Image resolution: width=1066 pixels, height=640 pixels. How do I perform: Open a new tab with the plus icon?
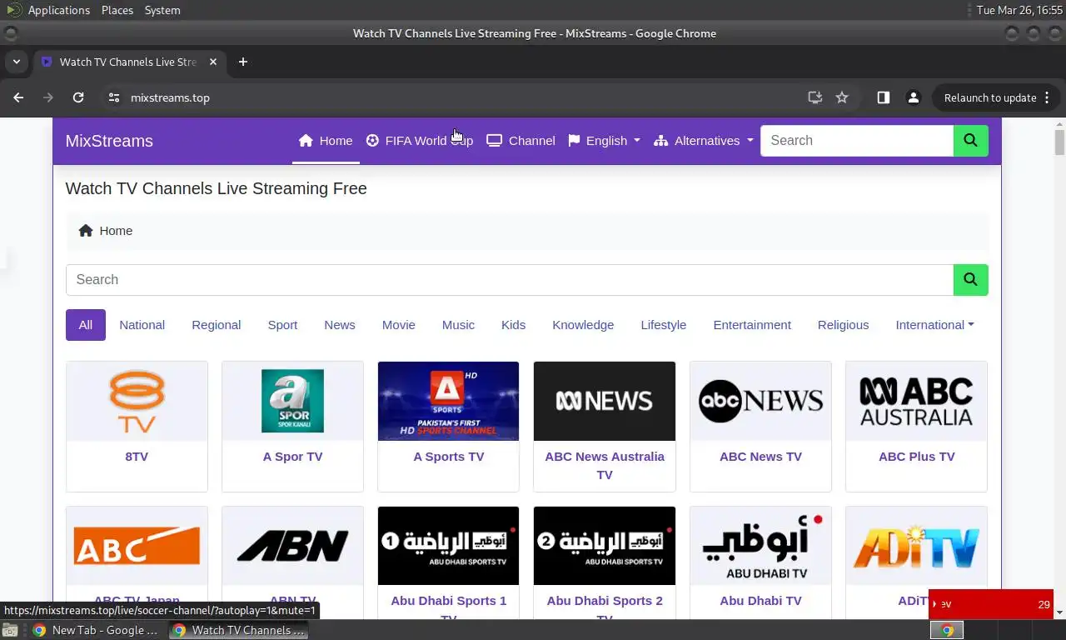(243, 62)
